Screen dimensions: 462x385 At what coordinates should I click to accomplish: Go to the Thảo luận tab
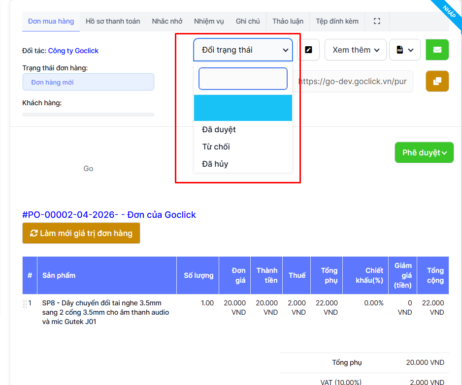(x=288, y=21)
